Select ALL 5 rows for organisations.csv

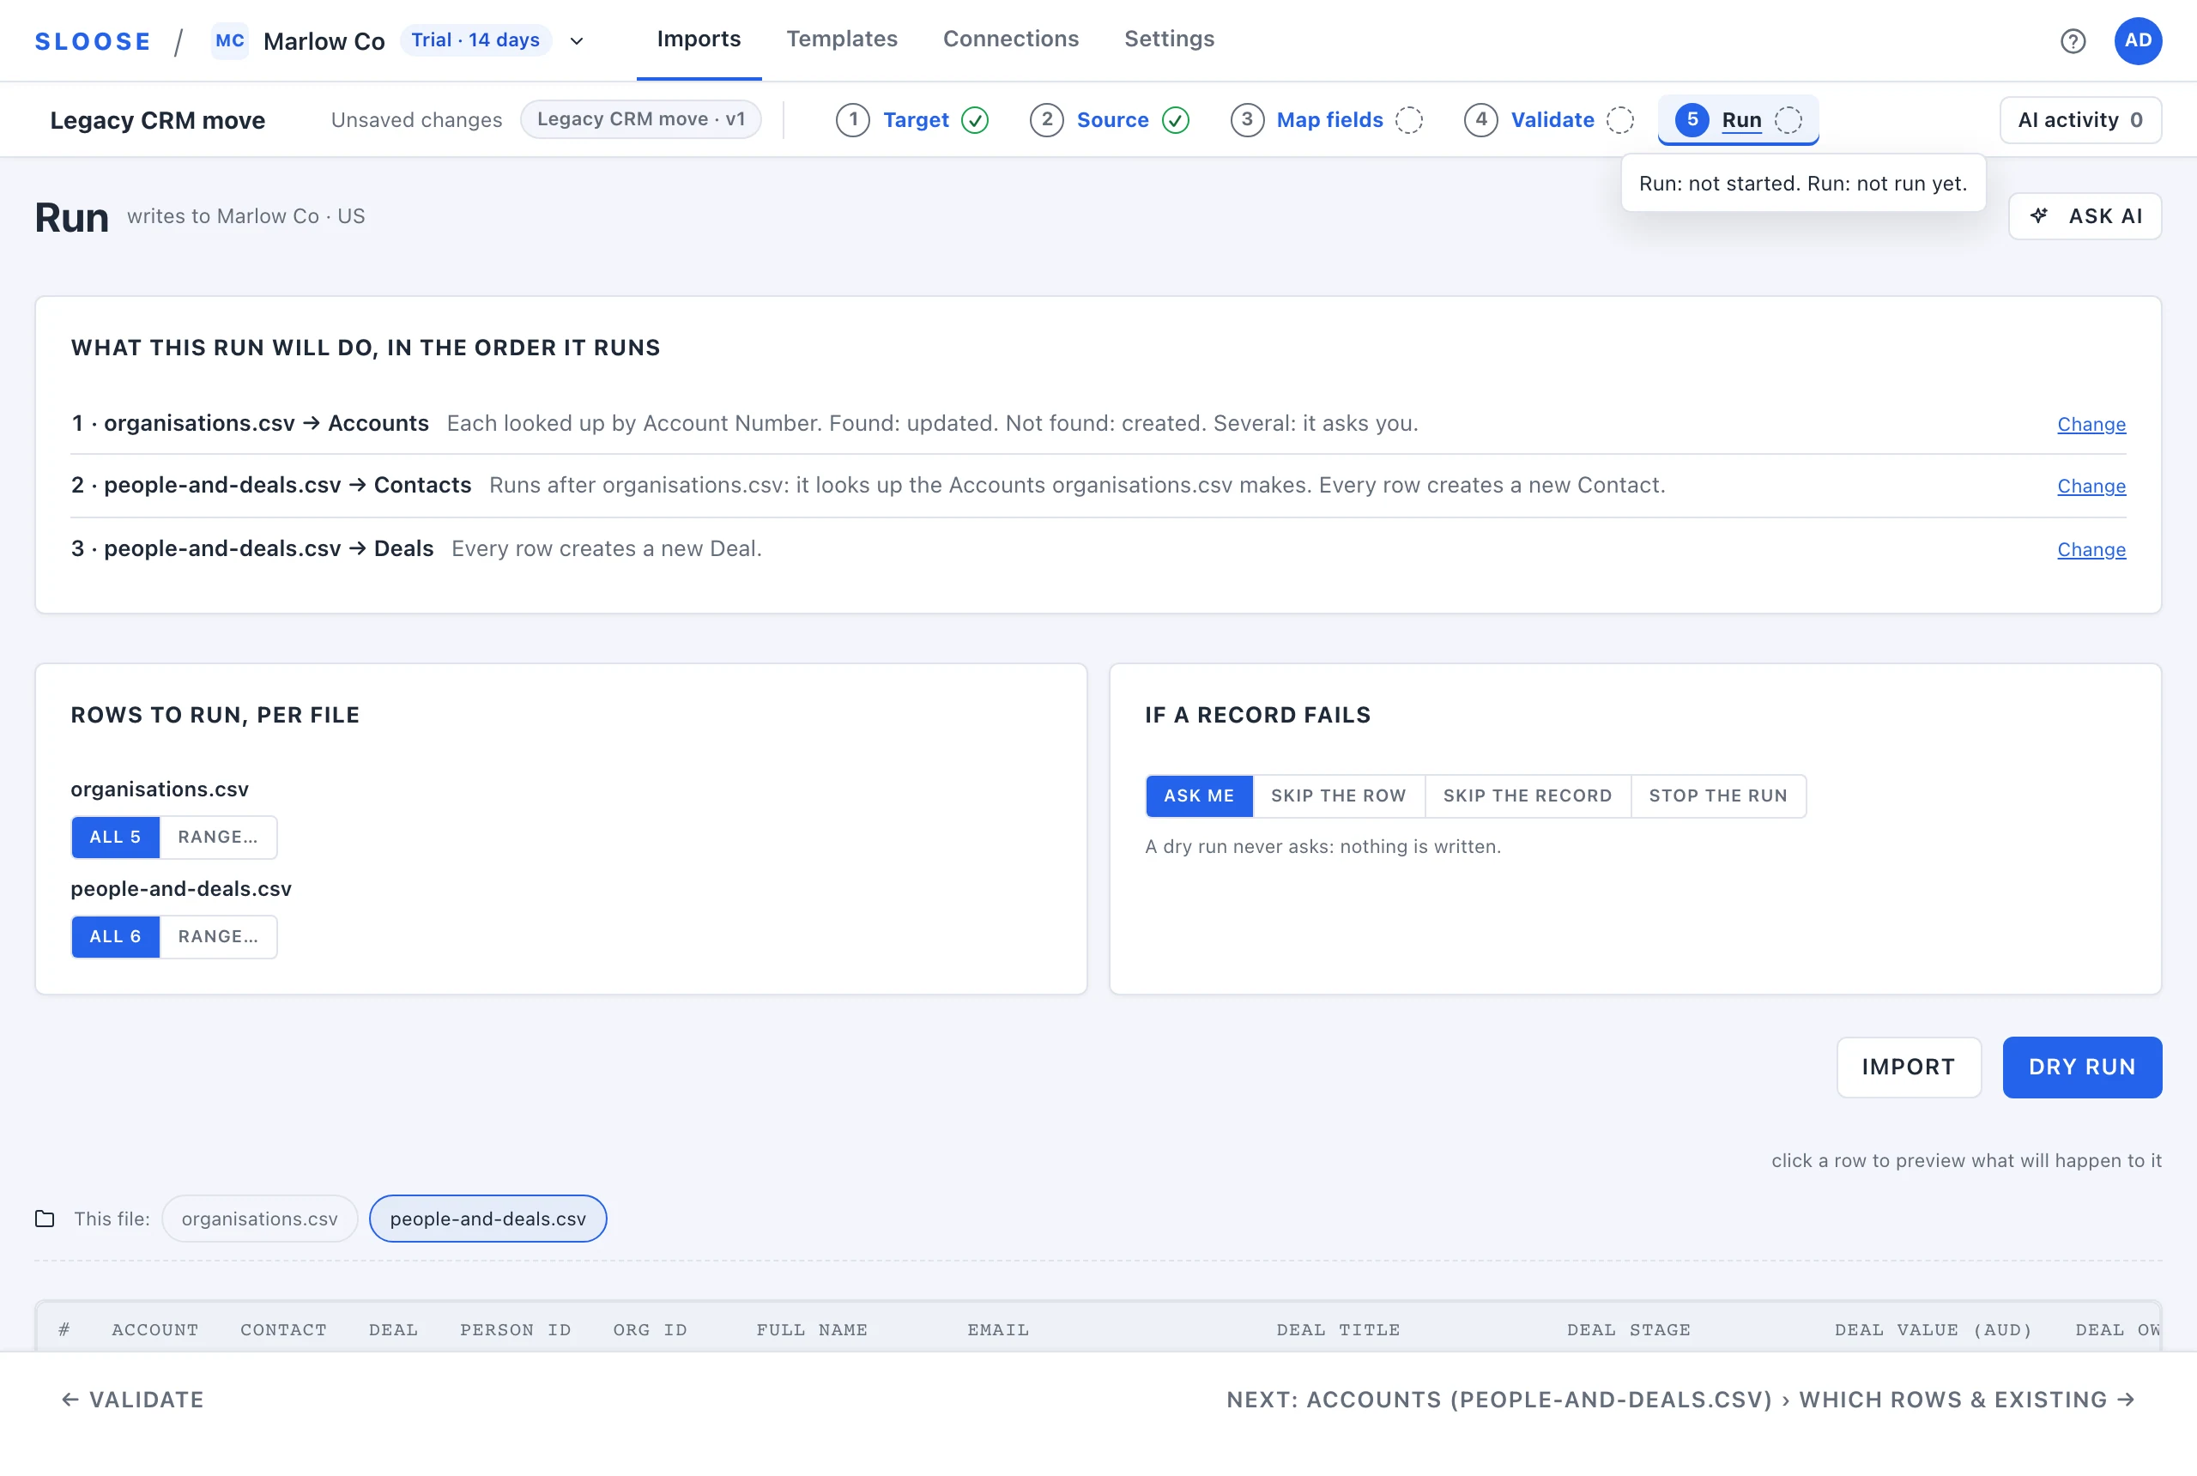115,837
